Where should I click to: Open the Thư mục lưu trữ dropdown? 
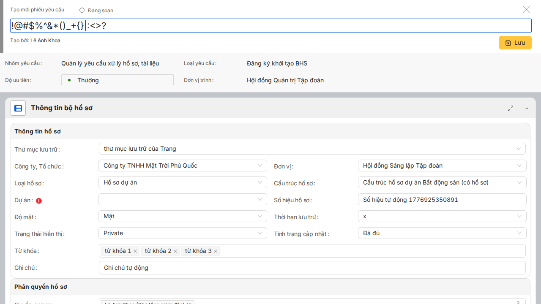click(312, 149)
